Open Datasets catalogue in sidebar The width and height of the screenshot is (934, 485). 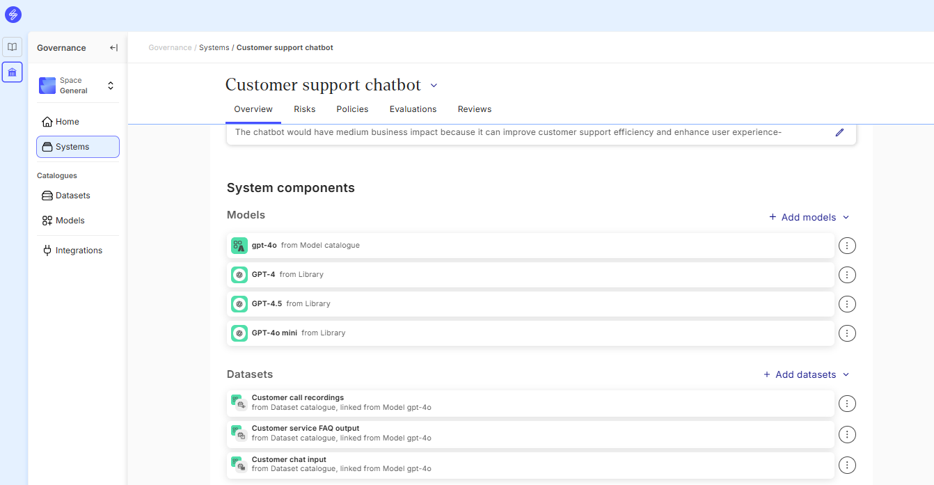[72, 196]
